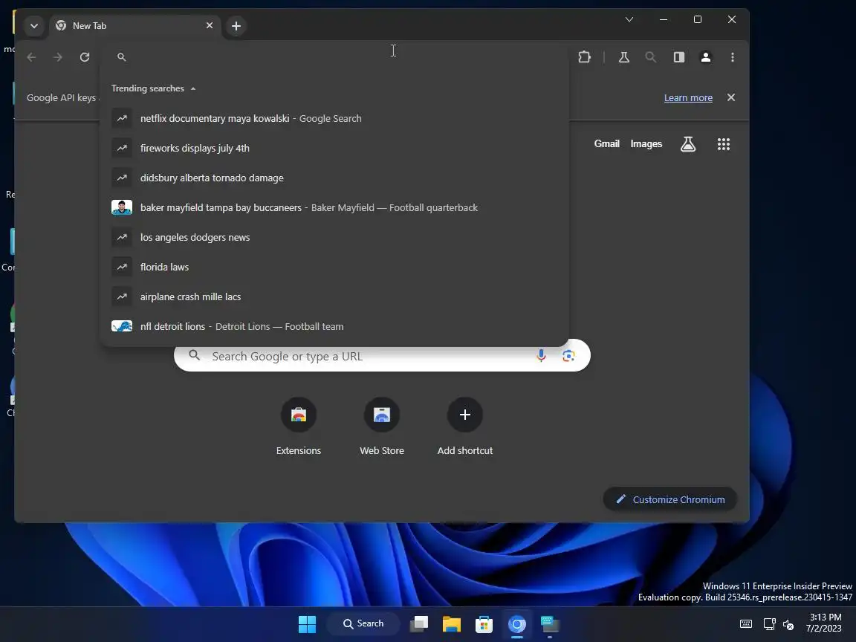Click Add shortcut button
This screenshot has height=642, width=856.
pyautogui.click(x=465, y=427)
